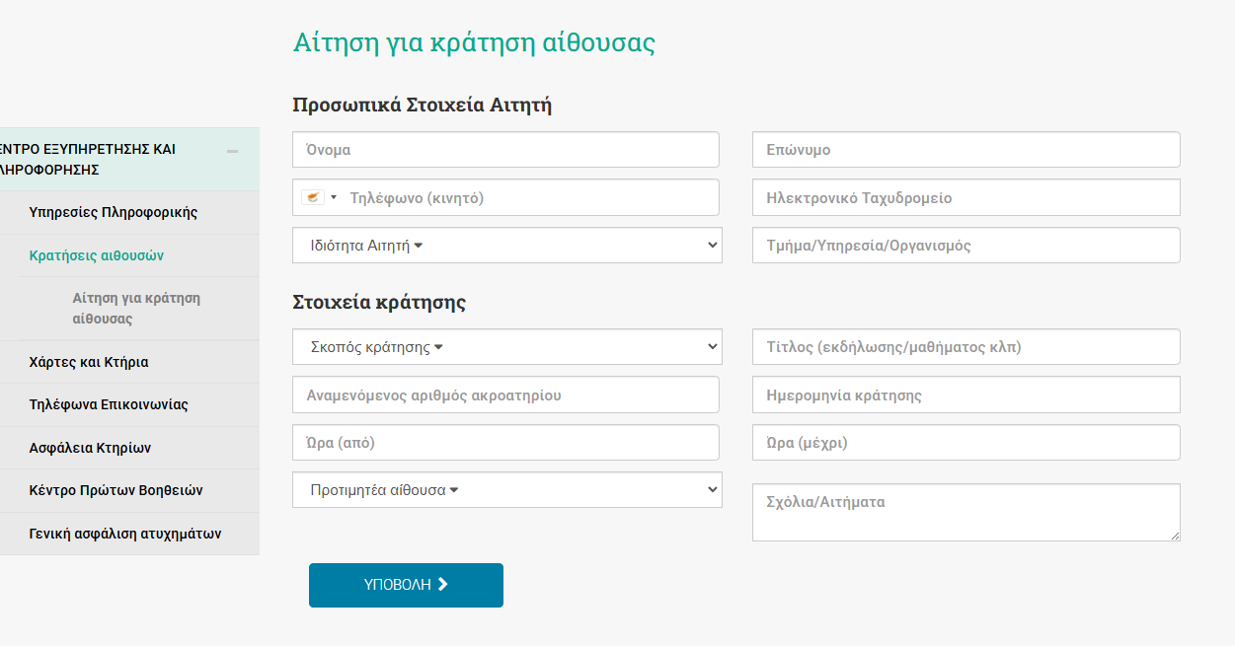Click the Σχόλια/Αιτήματα text area

965,512
